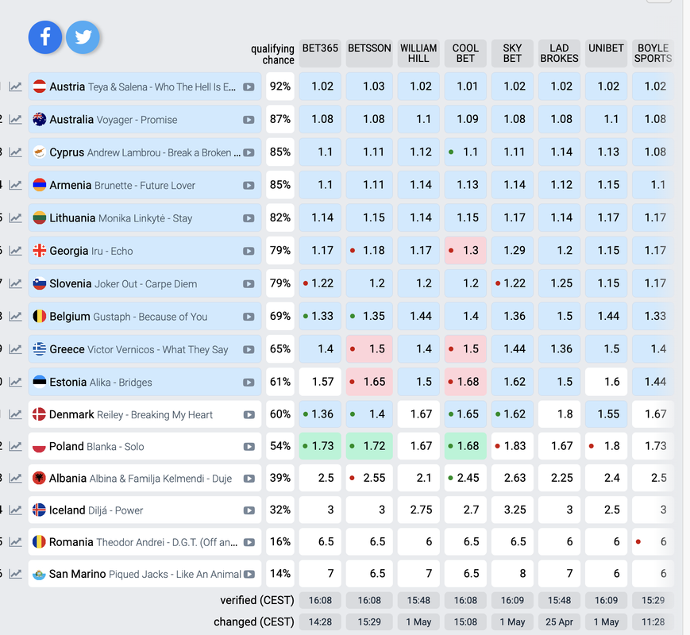This screenshot has width=690, height=635.
Task: Click Poland's green 1.72 Betsson odds
Action: point(369,446)
